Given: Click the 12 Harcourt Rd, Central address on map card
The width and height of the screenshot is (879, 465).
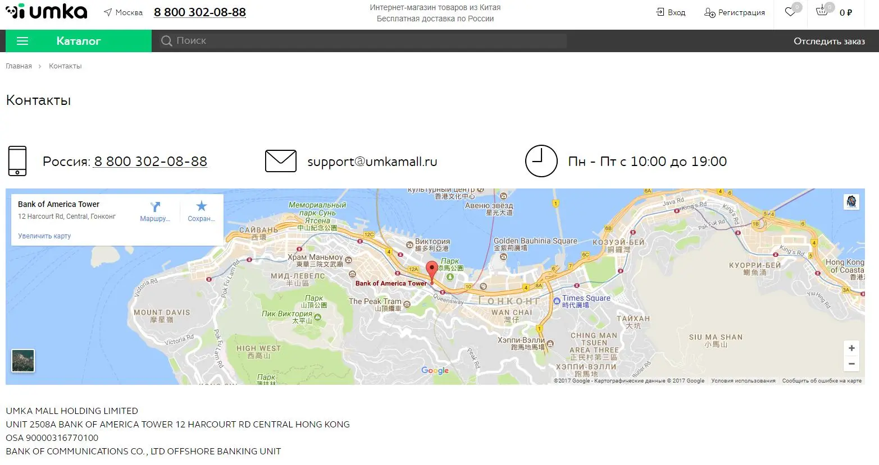Looking at the screenshot, I should 67,217.
